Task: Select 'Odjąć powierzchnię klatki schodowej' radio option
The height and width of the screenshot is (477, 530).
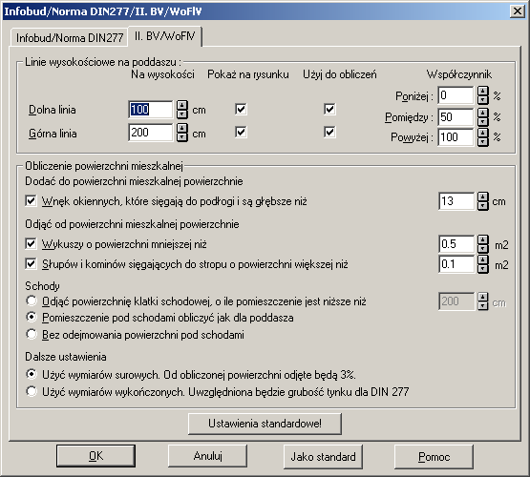Action: pos(32,301)
